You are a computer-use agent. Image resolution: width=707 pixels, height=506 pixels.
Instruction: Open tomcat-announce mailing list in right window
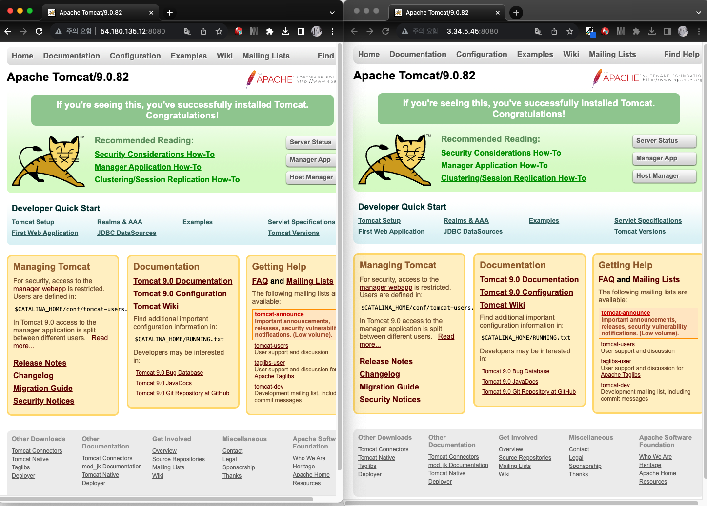point(626,313)
